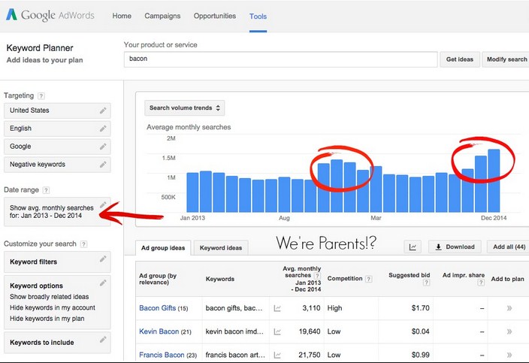
Task: Add Bacon Gifts to plan arrow
Action: [509, 308]
